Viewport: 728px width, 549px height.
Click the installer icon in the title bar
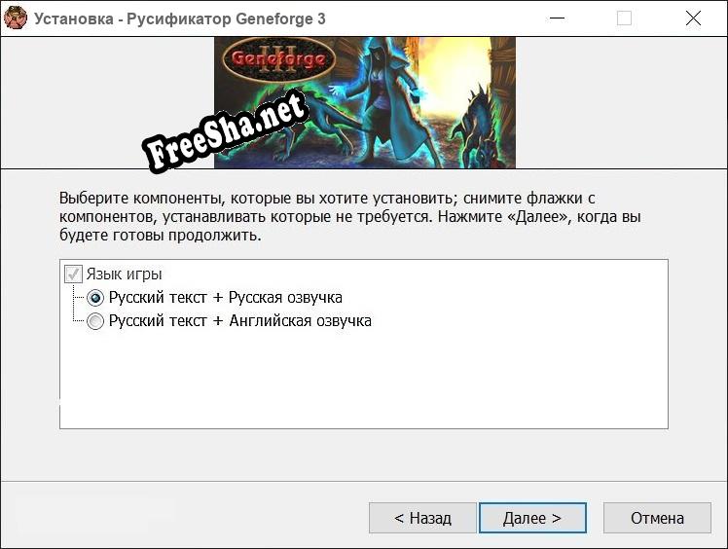[16, 18]
